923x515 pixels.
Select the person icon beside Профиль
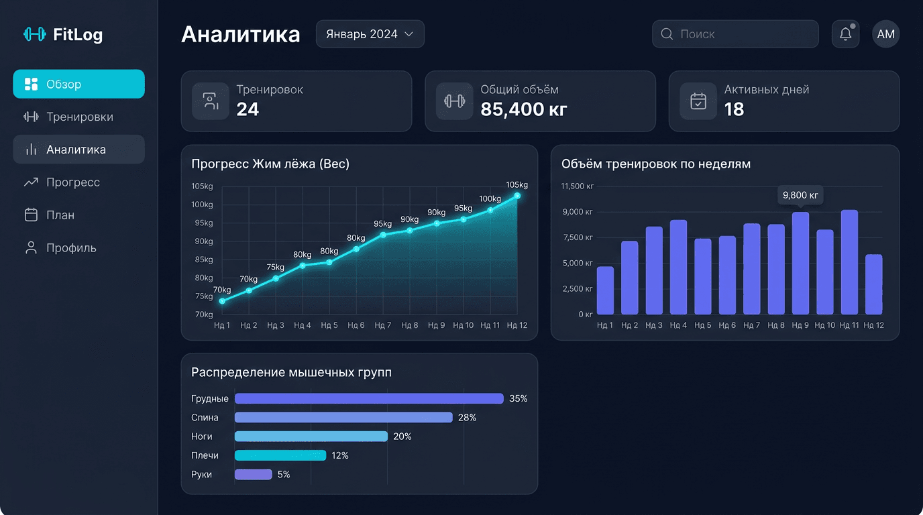[31, 247]
